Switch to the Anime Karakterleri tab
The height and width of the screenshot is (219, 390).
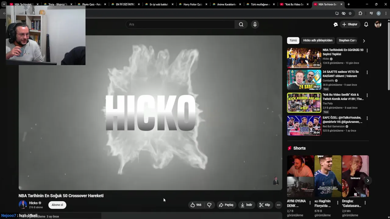pyautogui.click(x=226, y=5)
